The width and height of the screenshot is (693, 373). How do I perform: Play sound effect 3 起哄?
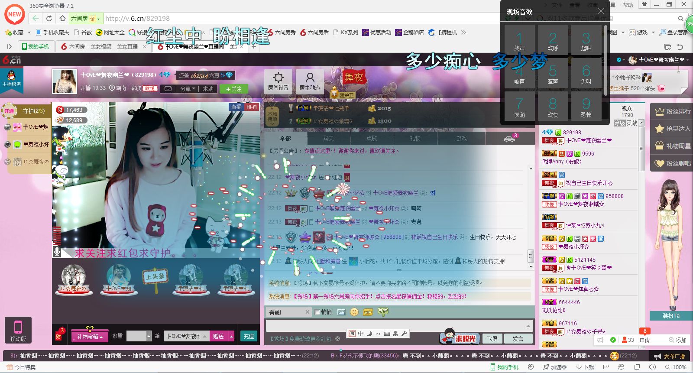coord(586,40)
